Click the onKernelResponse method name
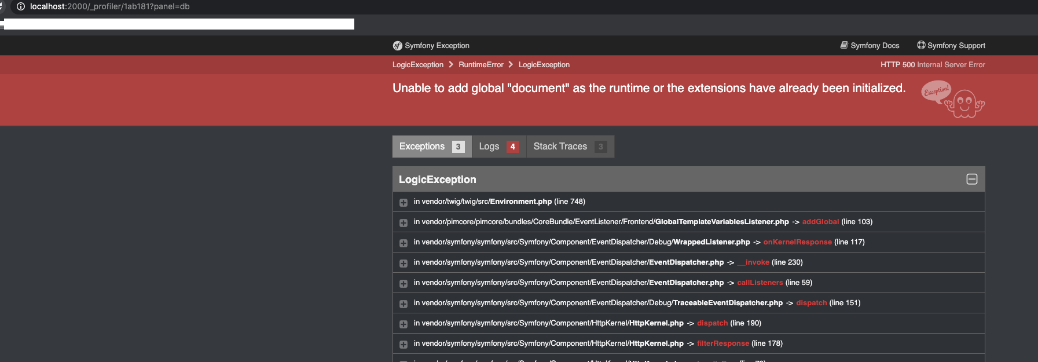Viewport: 1038px width, 362px height. pyautogui.click(x=798, y=242)
